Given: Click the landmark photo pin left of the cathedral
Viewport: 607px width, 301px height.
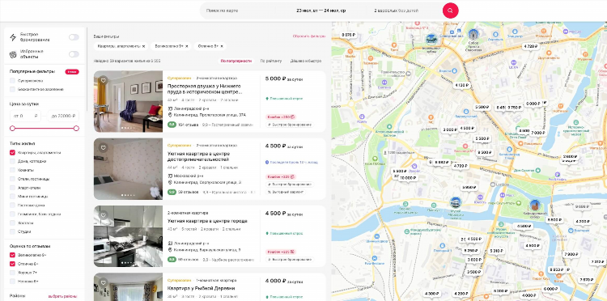Looking at the screenshot, I should (431, 39).
